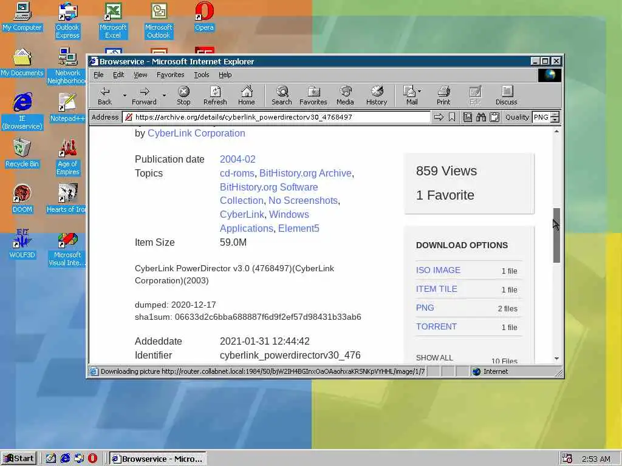Viewport: 622px width, 466px height.
Task: Refresh the current page
Action: click(x=215, y=95)
